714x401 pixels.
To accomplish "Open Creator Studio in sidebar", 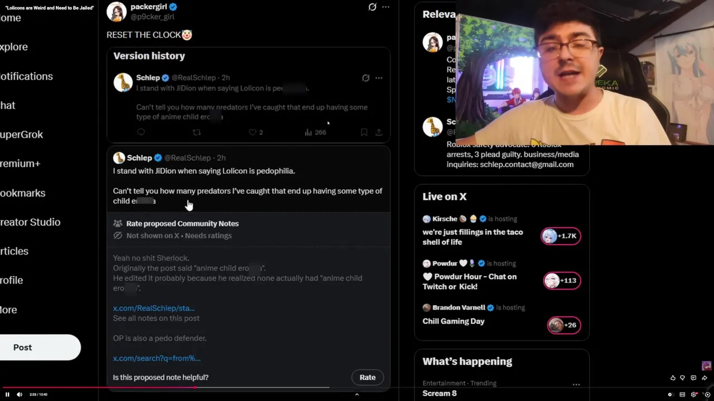I will [30, 222].
